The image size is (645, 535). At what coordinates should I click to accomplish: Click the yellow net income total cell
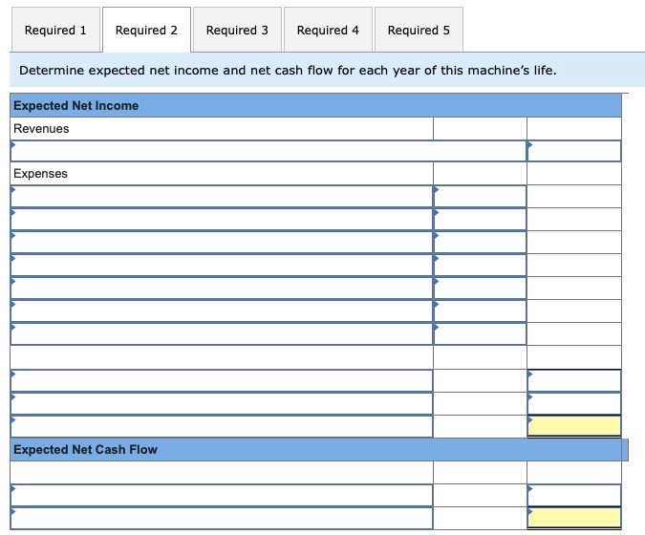574,426
